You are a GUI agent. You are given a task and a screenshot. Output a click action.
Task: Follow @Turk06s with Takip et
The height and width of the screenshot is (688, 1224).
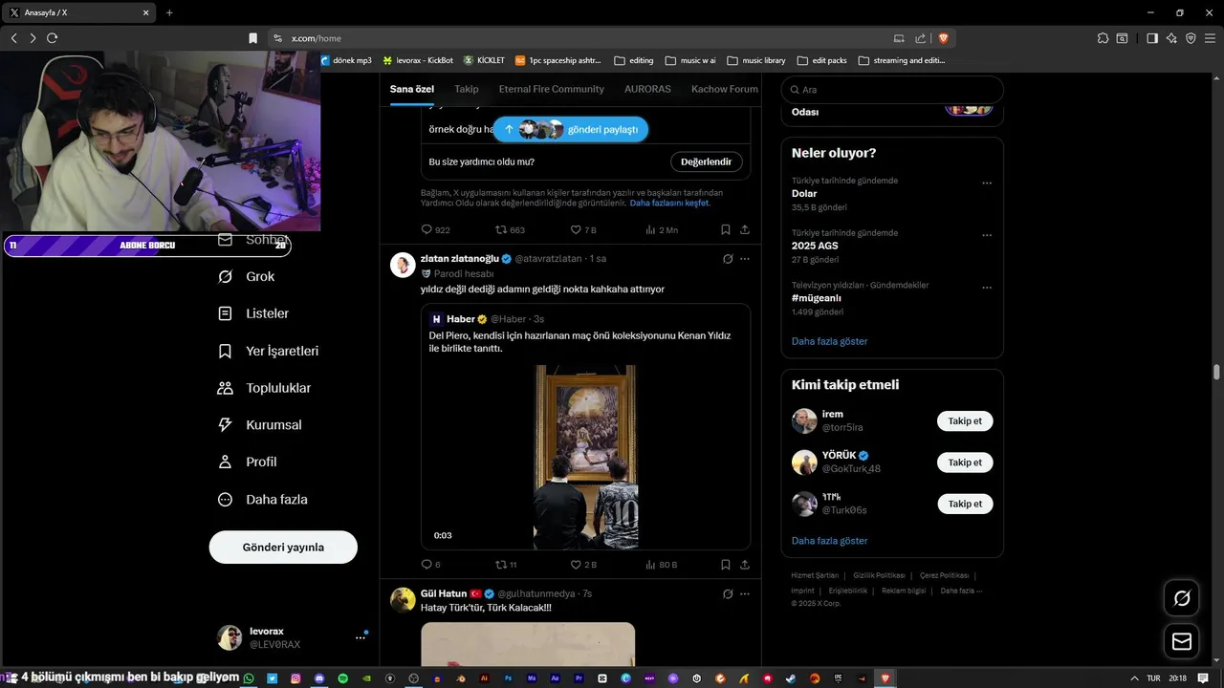click(965, 504)
